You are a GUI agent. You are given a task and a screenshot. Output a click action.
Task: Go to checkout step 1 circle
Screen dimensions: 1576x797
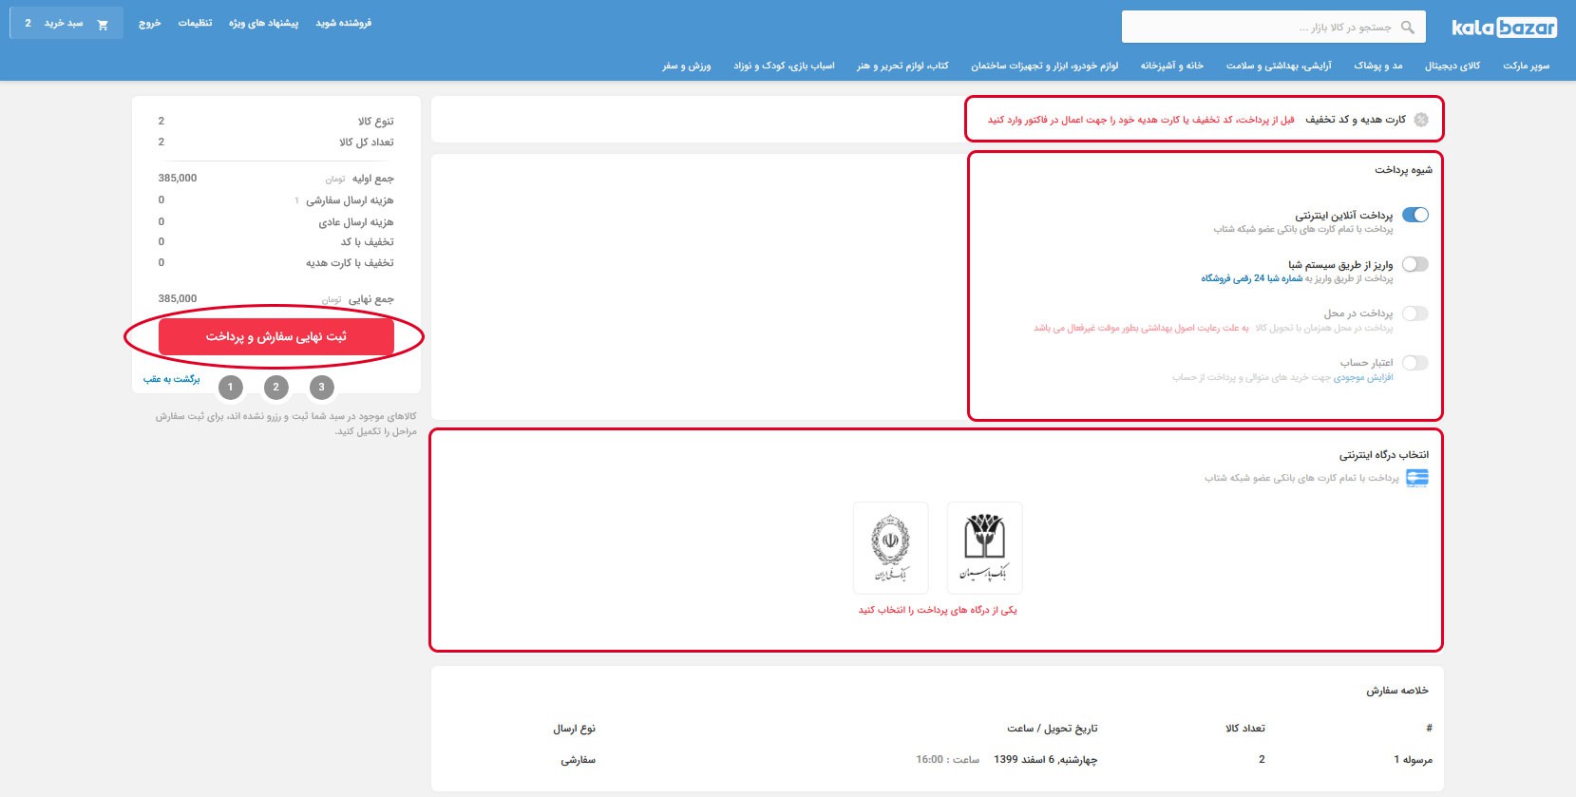[230, 387]
